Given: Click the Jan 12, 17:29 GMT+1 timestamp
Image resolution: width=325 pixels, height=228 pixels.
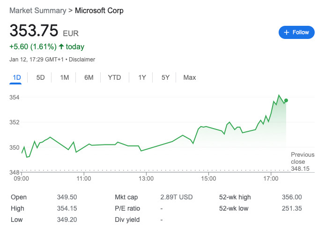Looking at the screenshot, I should pyautogui.click(x=37, y=60).
